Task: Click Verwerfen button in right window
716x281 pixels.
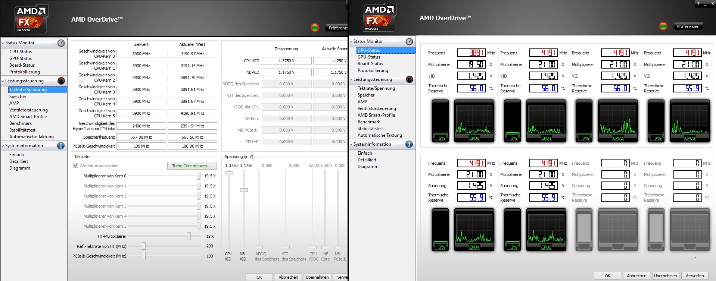Action: pos(695,276)
